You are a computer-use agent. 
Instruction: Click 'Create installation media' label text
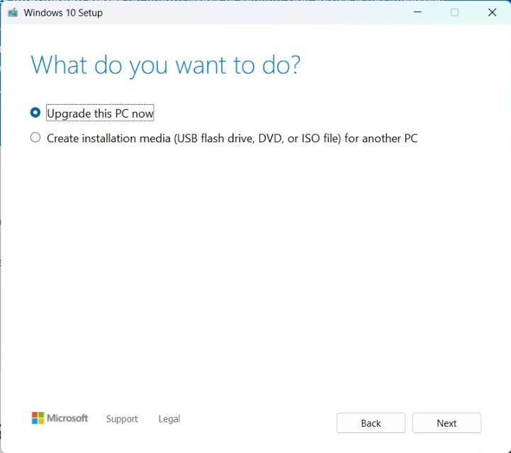(x=232, y=138)
